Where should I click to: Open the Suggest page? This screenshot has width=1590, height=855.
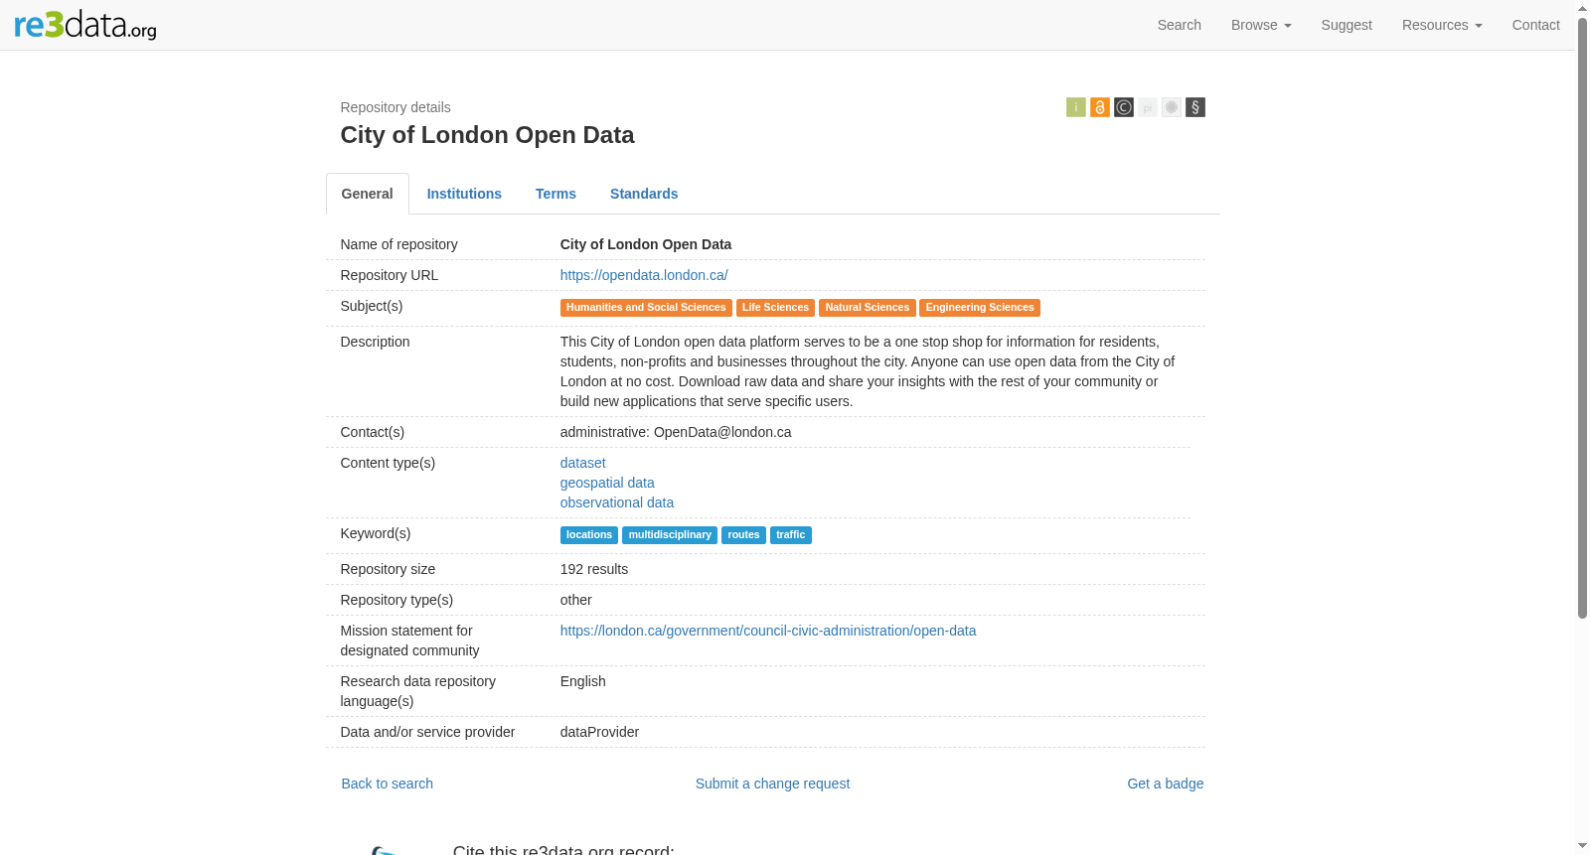click(x=1347, y=25)
